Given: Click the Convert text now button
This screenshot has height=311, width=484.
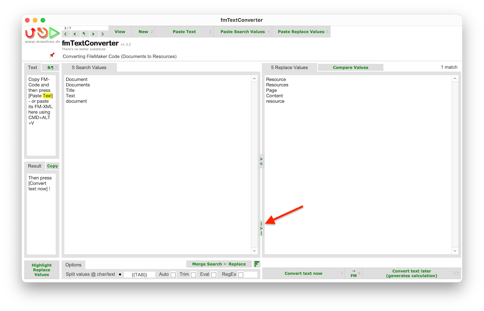Looking at the screenshot, I should tap(303, 273).
